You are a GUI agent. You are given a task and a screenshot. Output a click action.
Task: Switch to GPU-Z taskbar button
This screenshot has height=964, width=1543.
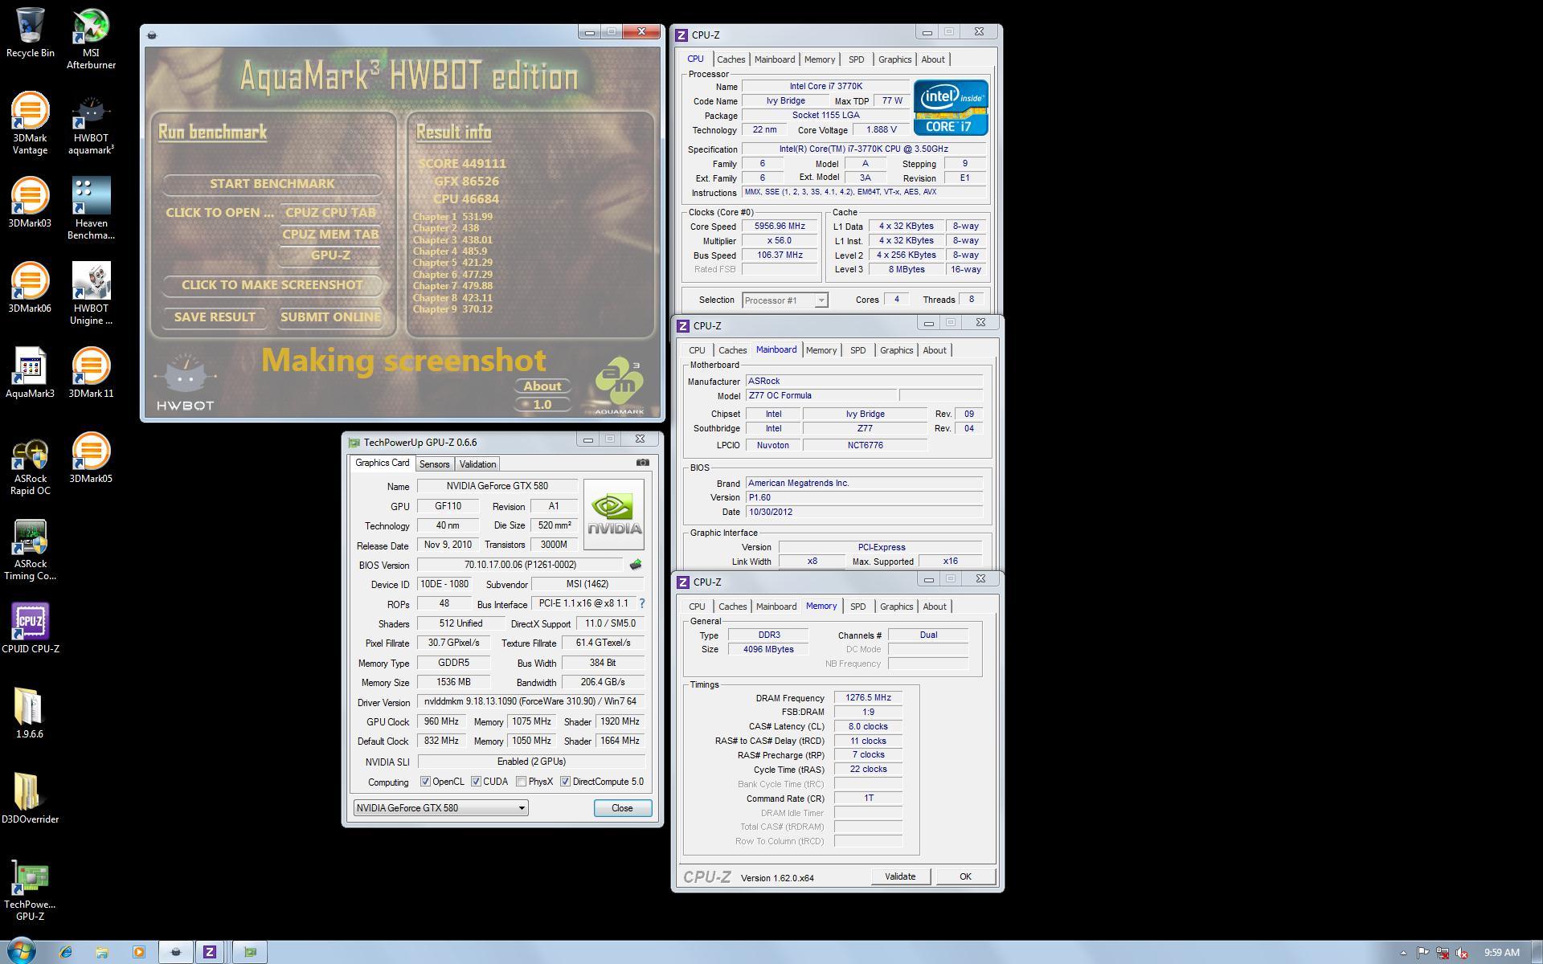pyautogui.click(x=250, y=952)
